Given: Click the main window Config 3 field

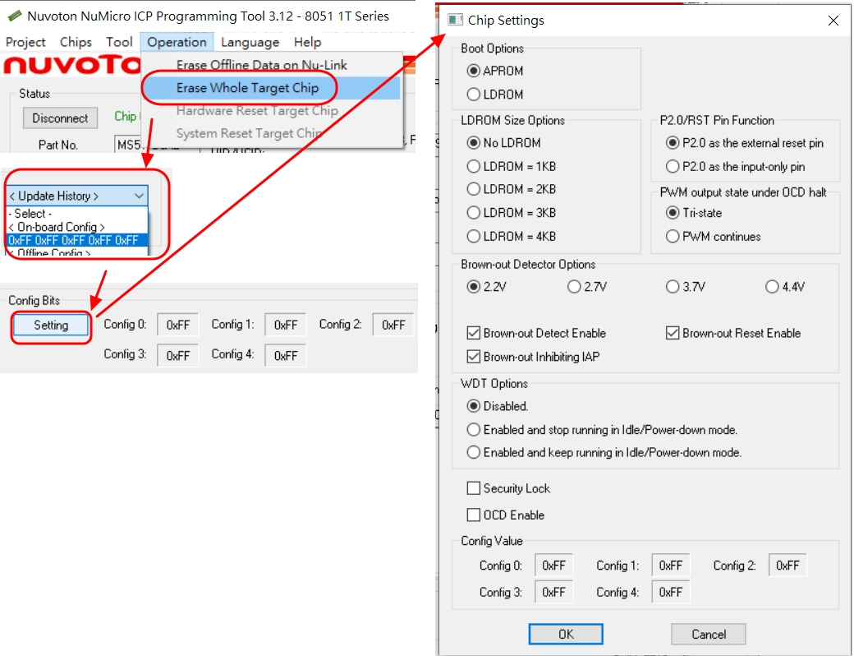Looking at the screenshot, I should pyautogui.click(x=177, y=355).
